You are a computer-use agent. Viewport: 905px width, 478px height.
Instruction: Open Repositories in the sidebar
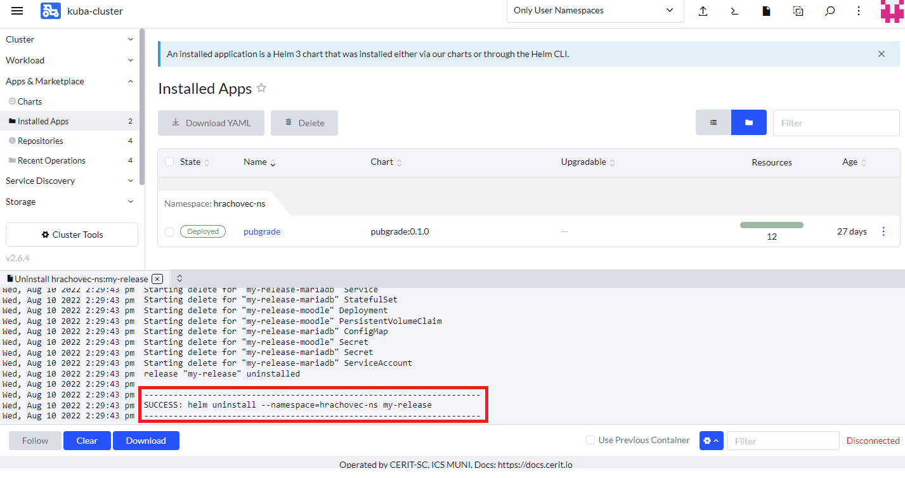point(41,141)
